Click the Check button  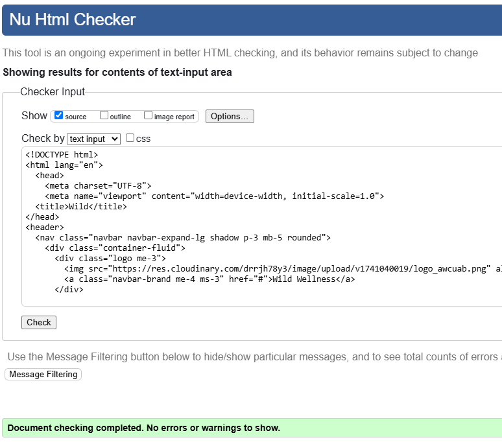(39, 322)
